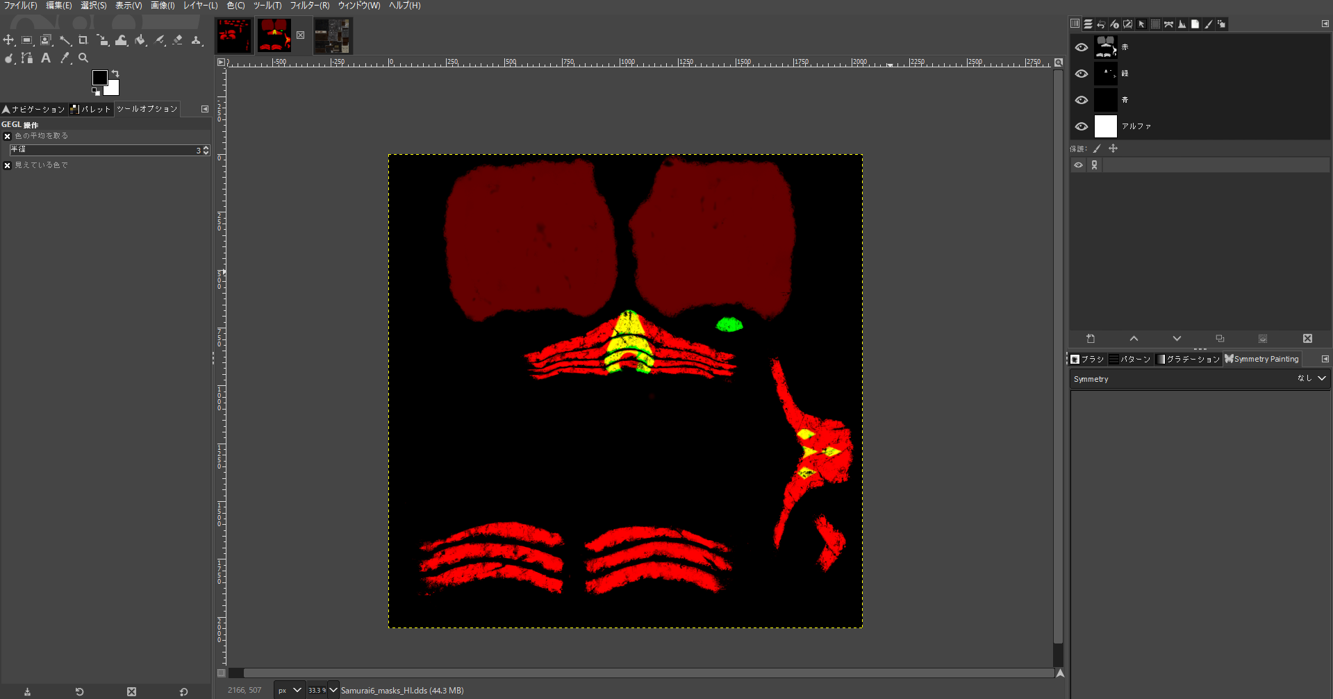The width and height of the screenshot is (1333, 699).
Task: Open the Symmetry なし dropdown
Action: [x=1200, y=379]
